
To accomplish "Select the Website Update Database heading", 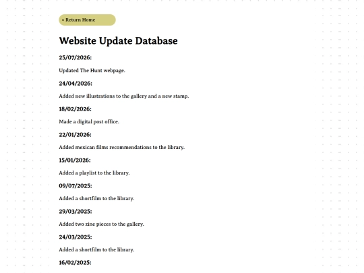I will 119,41.
